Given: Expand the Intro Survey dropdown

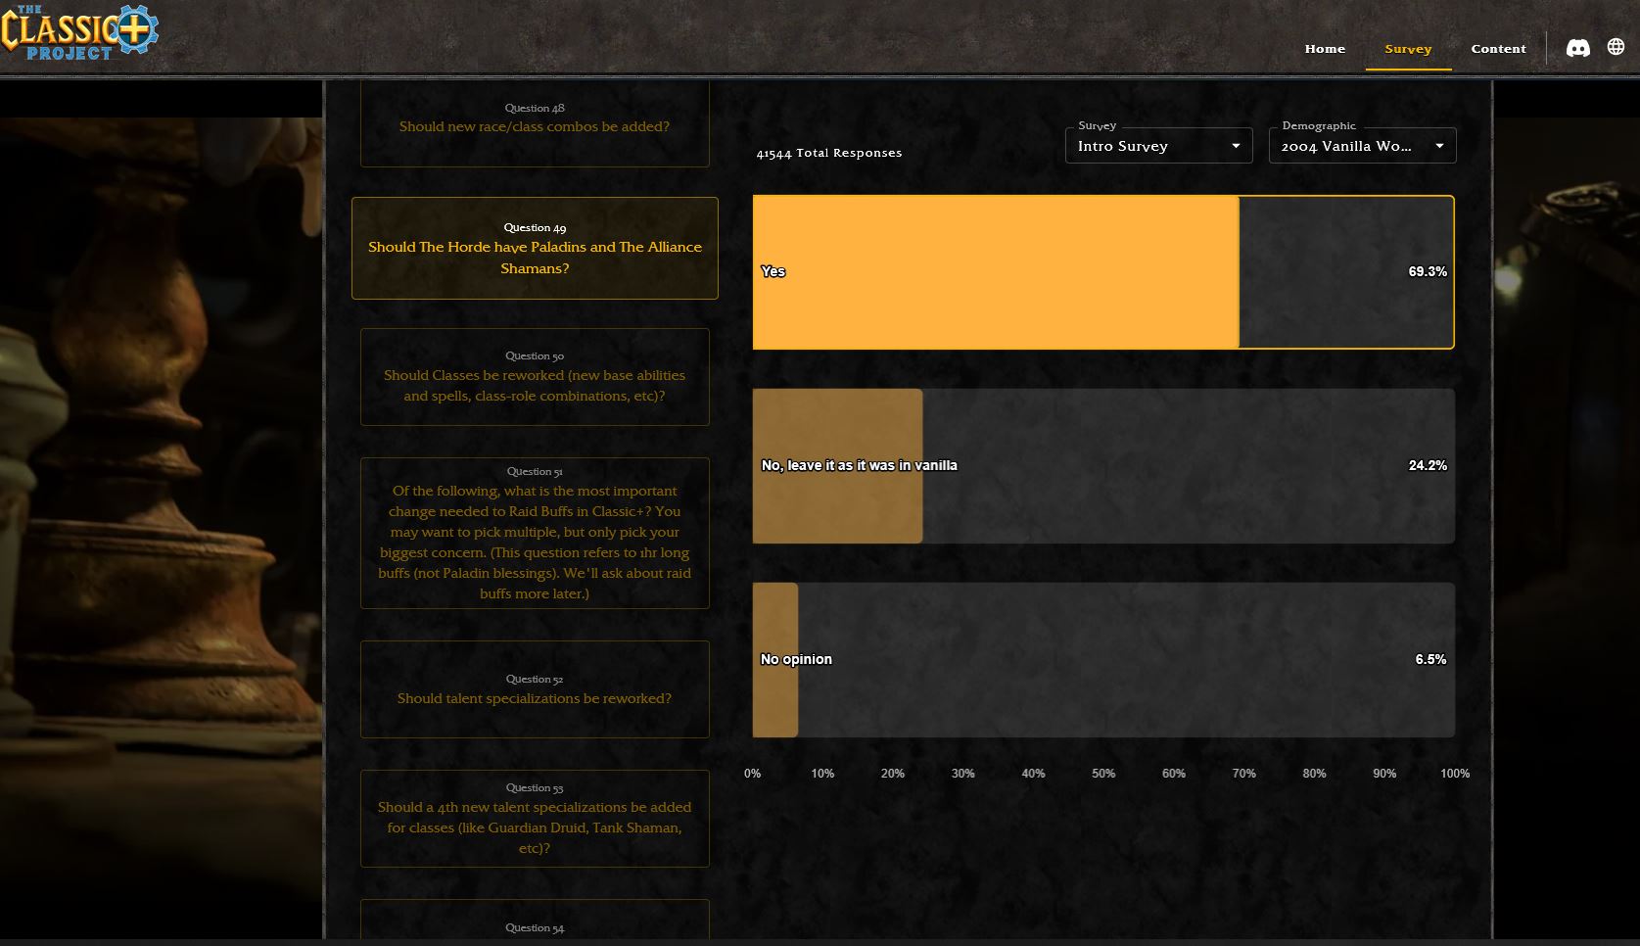Looking at the screenshot, I should pos(1158,146).
